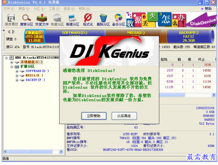
Task: Collapse the HD0 Hitachi disk node
Action: [6, 58]
